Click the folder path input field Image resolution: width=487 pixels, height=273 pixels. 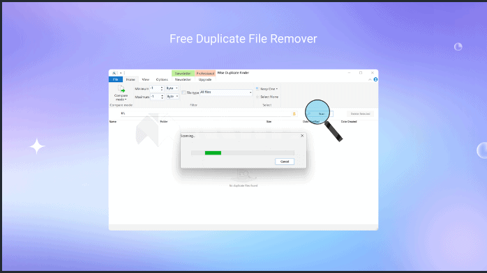point(206,114)
